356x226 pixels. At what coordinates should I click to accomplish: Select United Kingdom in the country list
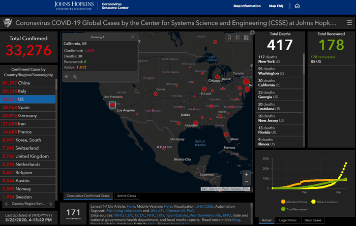(27, 156)
